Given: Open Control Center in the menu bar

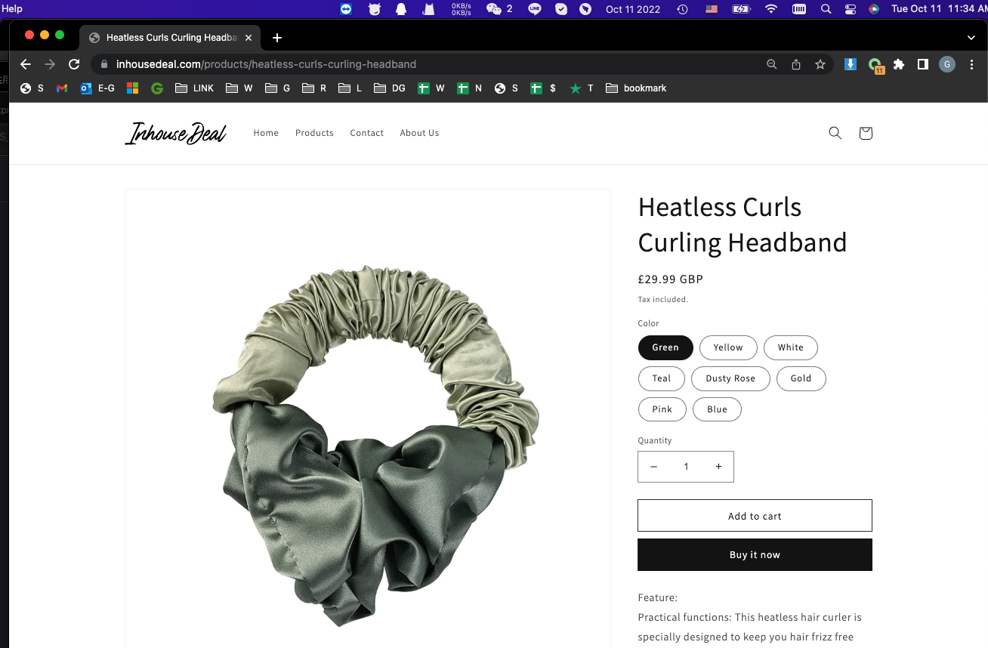Looking at the screenshot, I should coord(851,9).
